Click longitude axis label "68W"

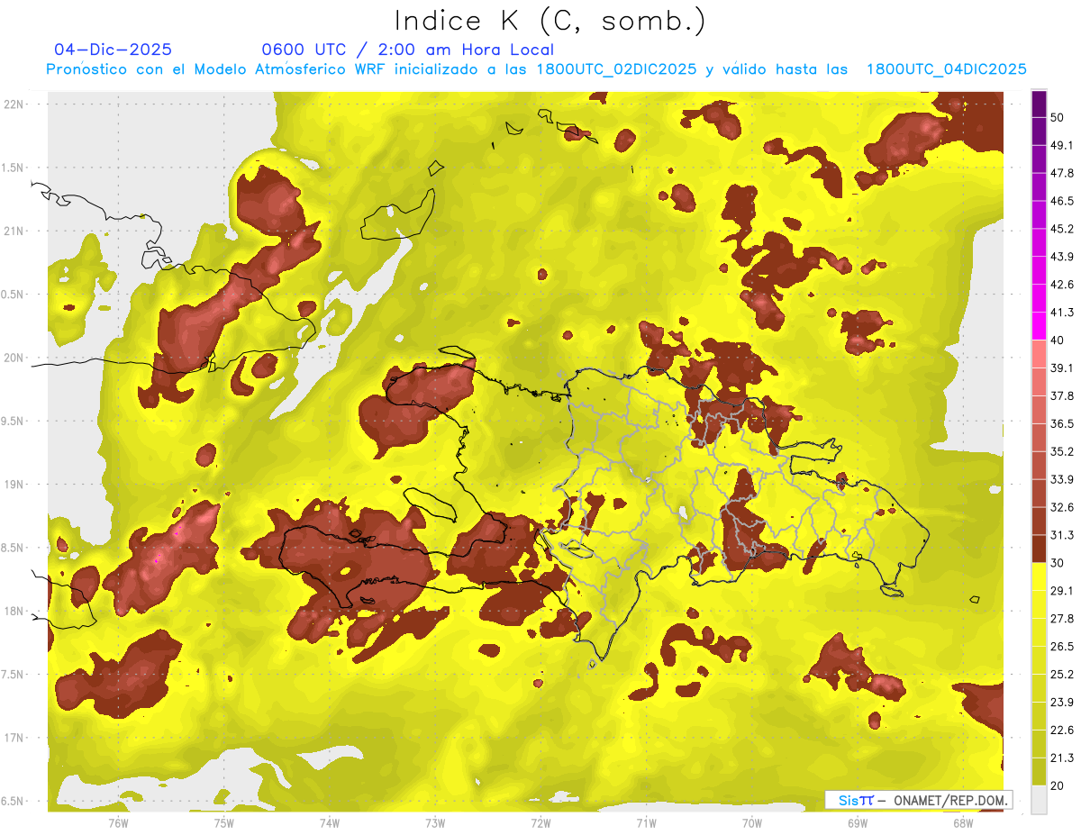pos(963,822)
